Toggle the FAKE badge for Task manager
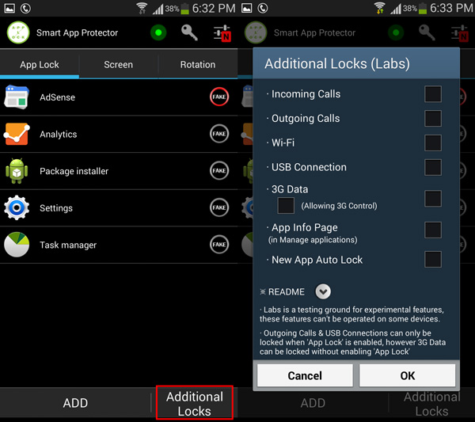The image size is (475, 422). coord(219,244)
